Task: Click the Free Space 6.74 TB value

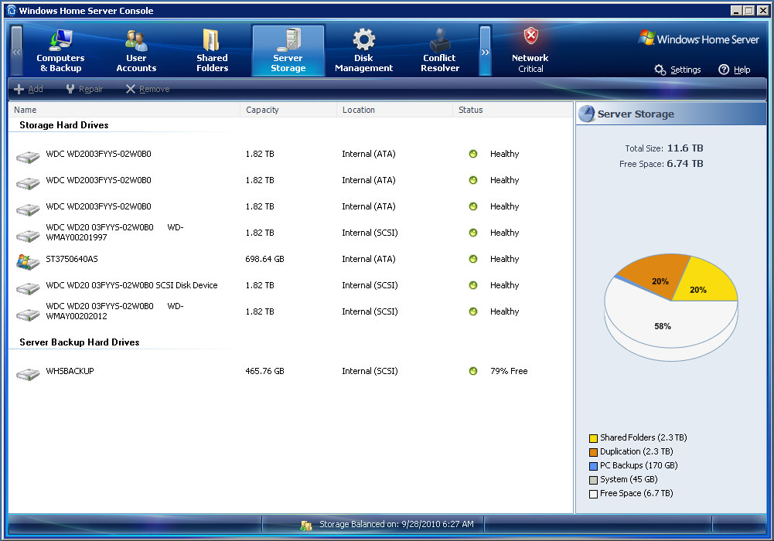Action: (685, 164)
